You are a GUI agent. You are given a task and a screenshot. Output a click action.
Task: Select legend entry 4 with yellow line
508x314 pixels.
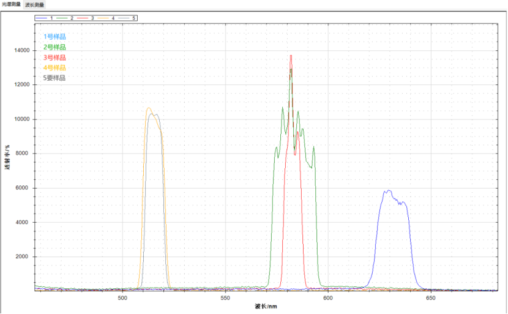(106, 18)
